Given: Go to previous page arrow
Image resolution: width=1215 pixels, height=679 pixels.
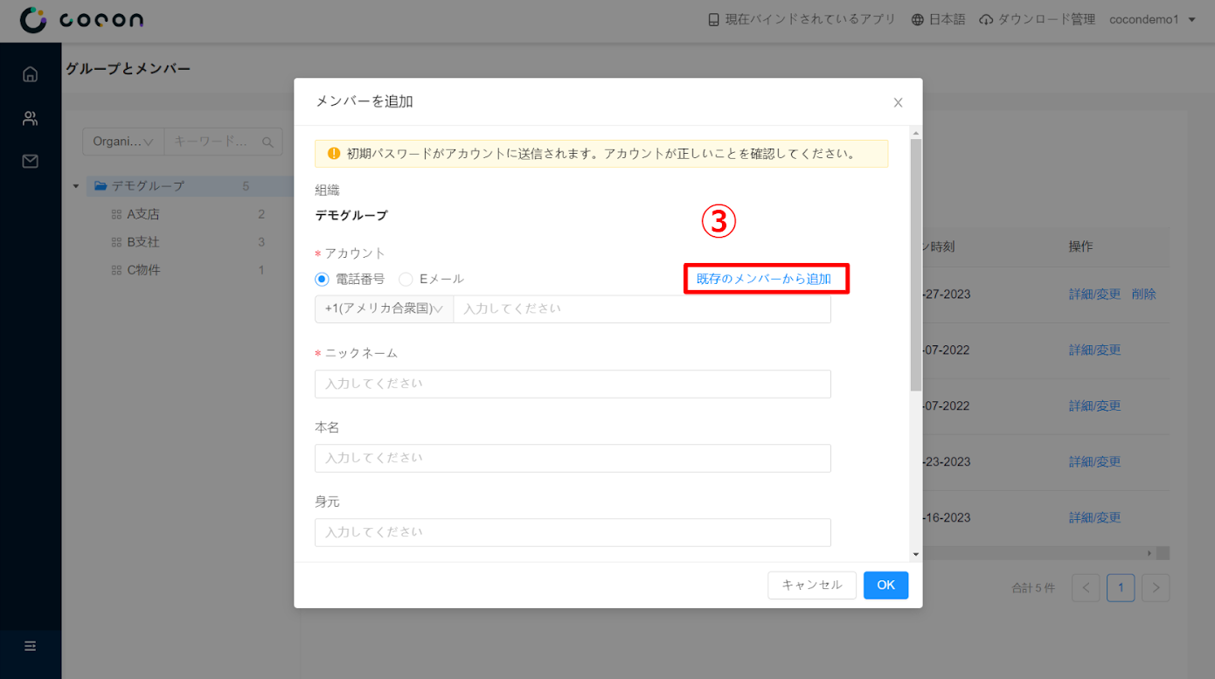Looking at the screenshot, I should (1086, 588).
